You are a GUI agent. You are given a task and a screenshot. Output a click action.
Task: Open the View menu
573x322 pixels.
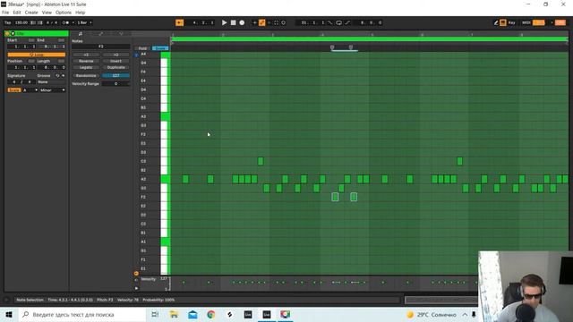(47, 13)
